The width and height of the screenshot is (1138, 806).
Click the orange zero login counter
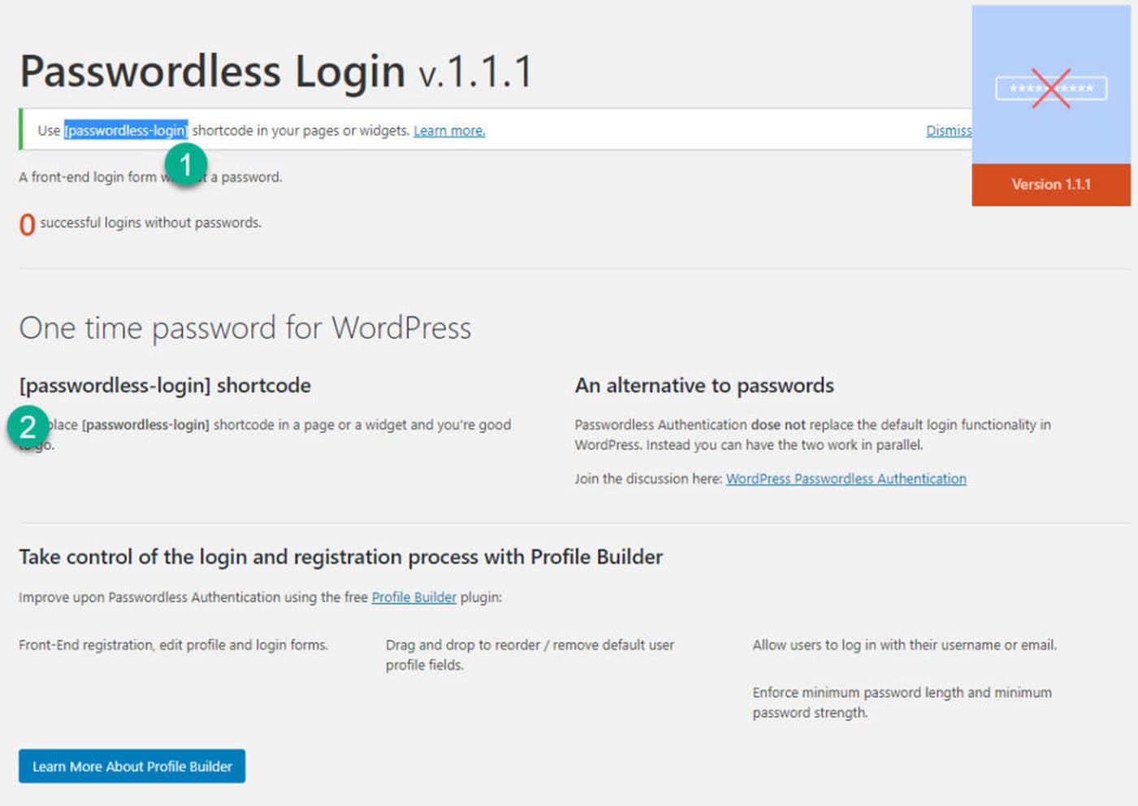point(27,224)
